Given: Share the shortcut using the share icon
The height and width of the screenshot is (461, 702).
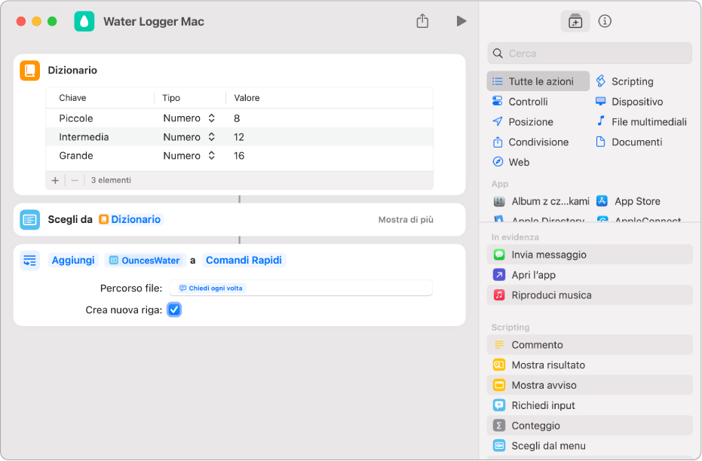Looking at the screenshot, I should click(x=422, y=21).
